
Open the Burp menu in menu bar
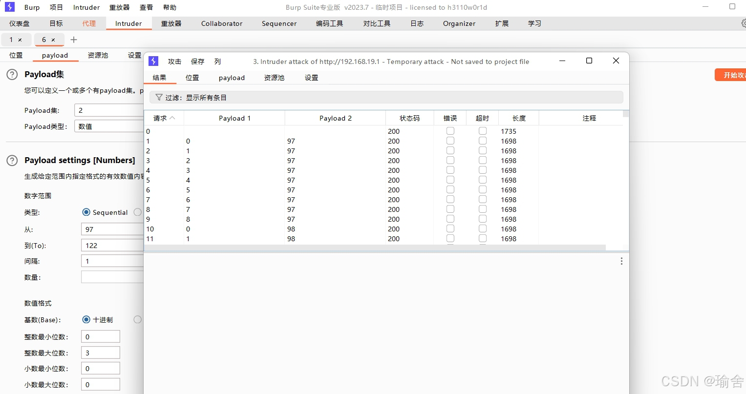(x=32, y=7)
